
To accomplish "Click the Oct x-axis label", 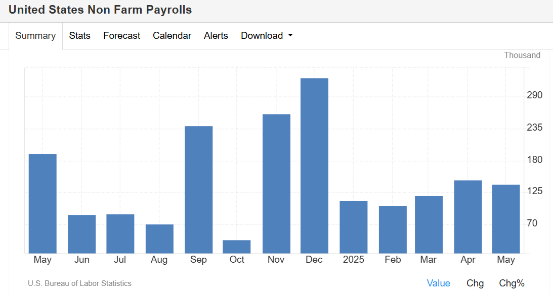I will pos(237,260).
